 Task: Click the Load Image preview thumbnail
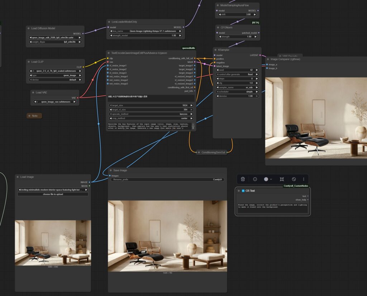53,243
